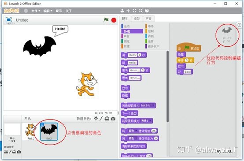Select the 控制 block category
This screenshot has height=161, width=244.
156,31
